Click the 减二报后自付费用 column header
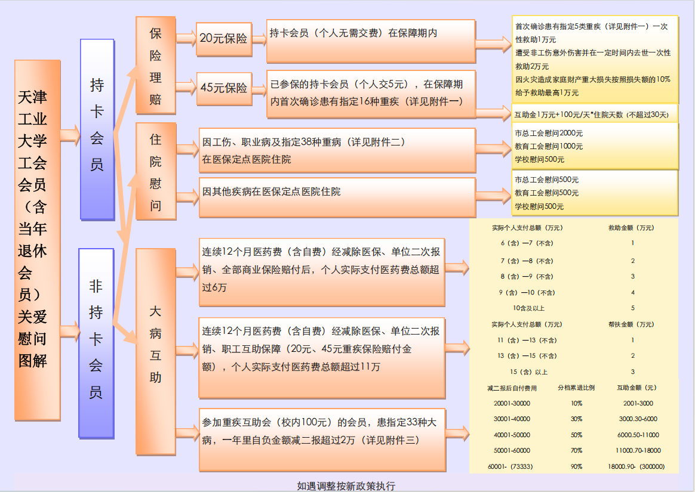The image size is (695, 492). click(512, 388)
